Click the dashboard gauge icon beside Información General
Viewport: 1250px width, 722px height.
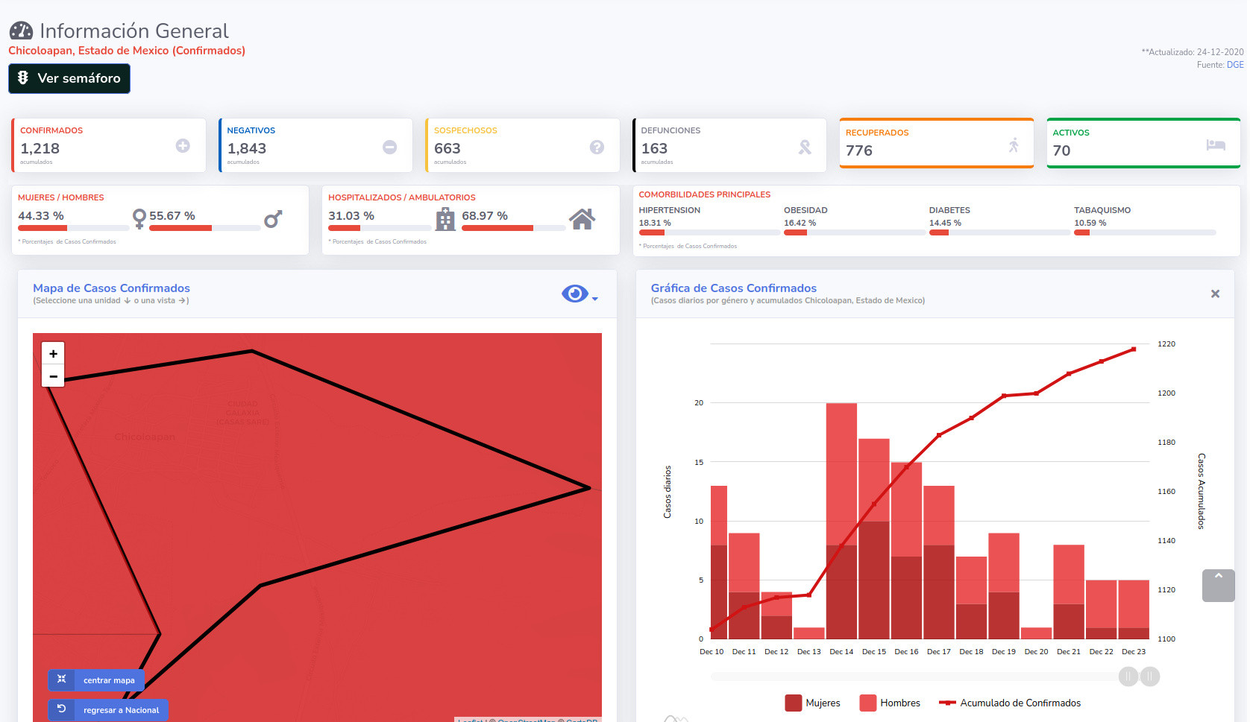point(21,31)
